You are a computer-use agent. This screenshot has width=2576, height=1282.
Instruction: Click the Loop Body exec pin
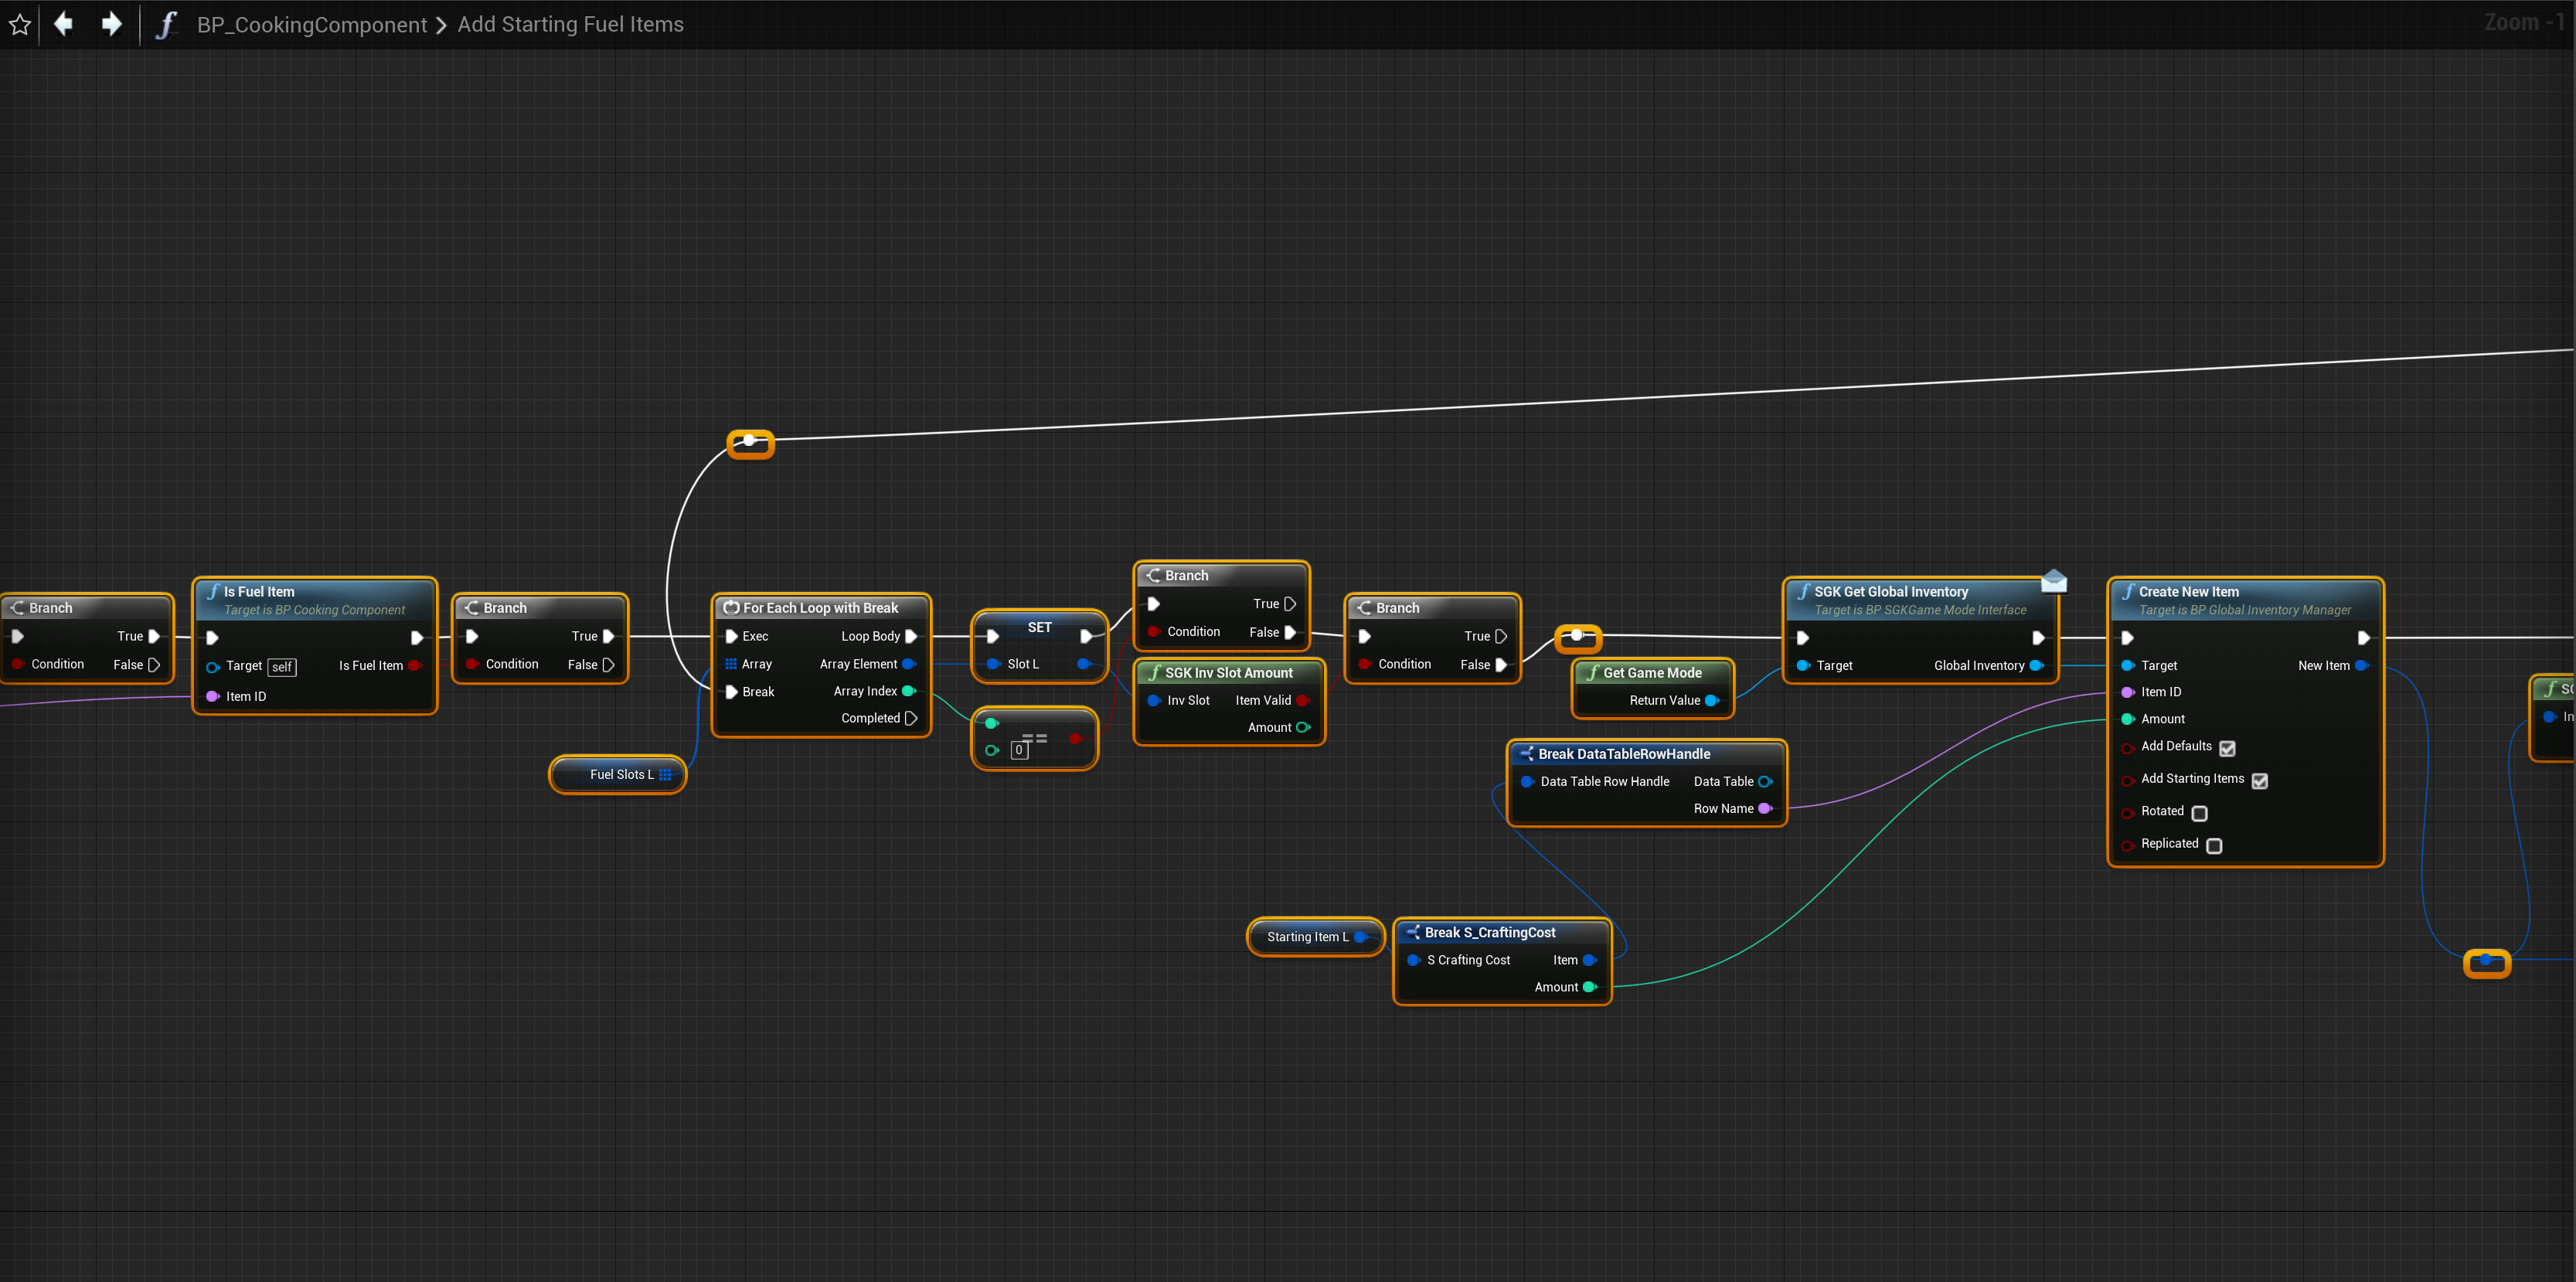pyautogui.click(x=911, y=636)
